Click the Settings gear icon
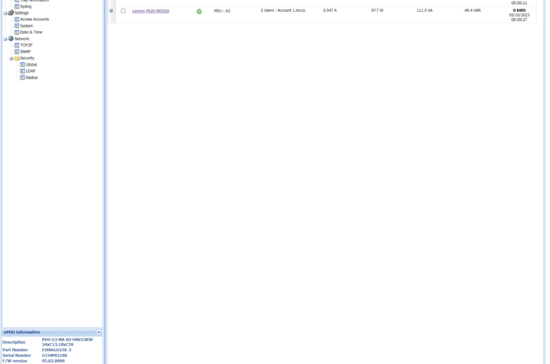This screenshot has height=364, width=550. click(11, 13)
